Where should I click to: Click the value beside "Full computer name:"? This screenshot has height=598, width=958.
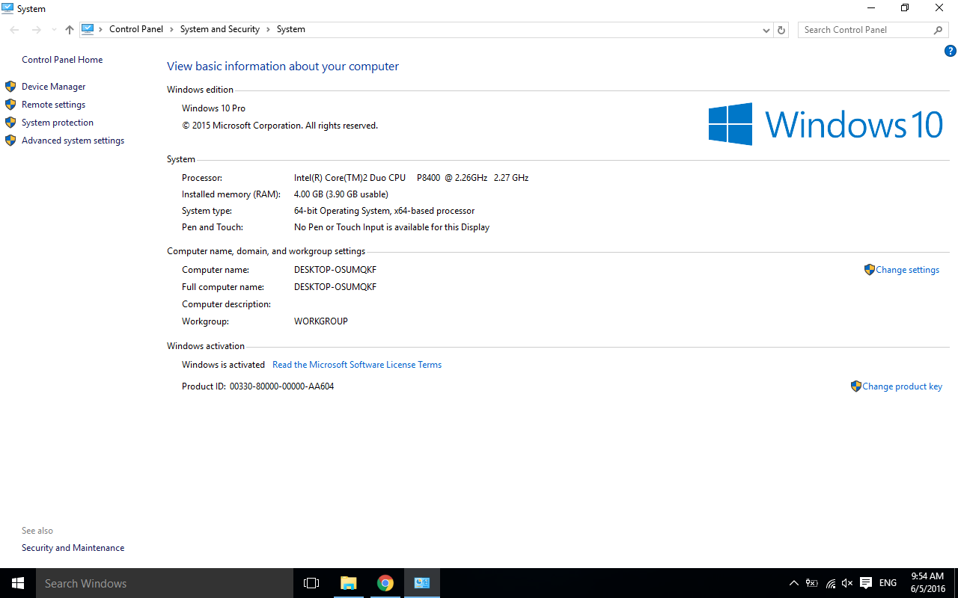click(335, 287)
